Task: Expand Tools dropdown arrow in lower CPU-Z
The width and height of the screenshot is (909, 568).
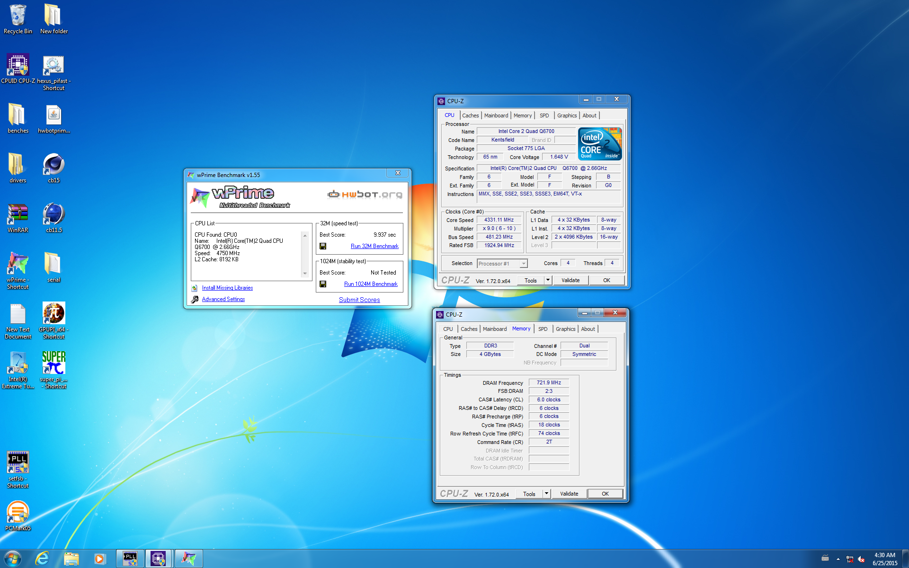Action: pyautogui.click(x=546, y=494)
